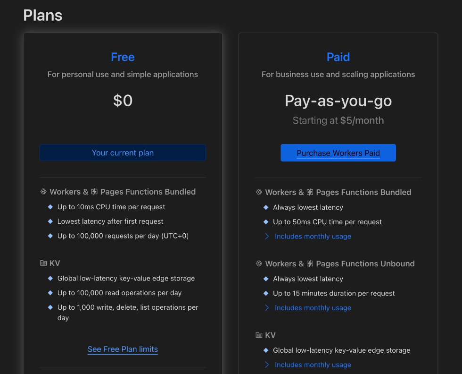Click 'Global low-latency key-value edge storage' in Free plan
This screenshot has width=462, height=374.
[126, 278]
